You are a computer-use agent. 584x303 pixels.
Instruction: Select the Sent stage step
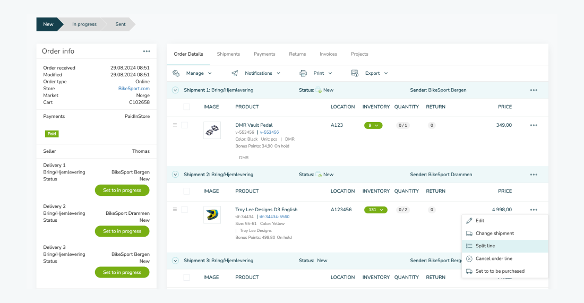pos(121,24)
